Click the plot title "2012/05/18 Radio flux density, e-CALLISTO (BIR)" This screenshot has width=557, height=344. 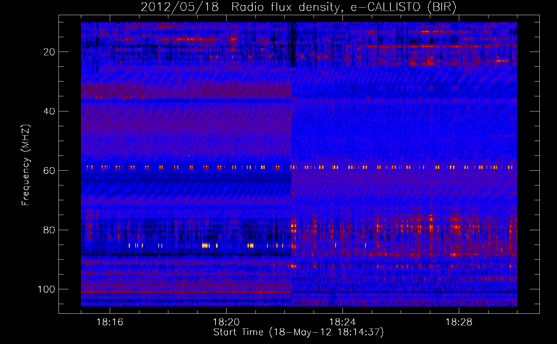[x=298, y=7]
